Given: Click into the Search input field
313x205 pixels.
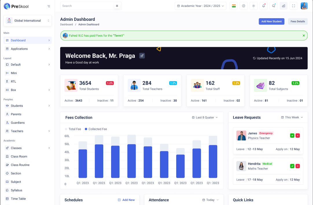Looking at the screenshot, I should click(87, 6).
